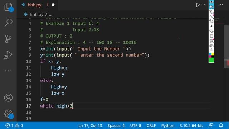Select the pencil tool in annotation bar
This screenshot has width=229, height=129.
(211, 12)
